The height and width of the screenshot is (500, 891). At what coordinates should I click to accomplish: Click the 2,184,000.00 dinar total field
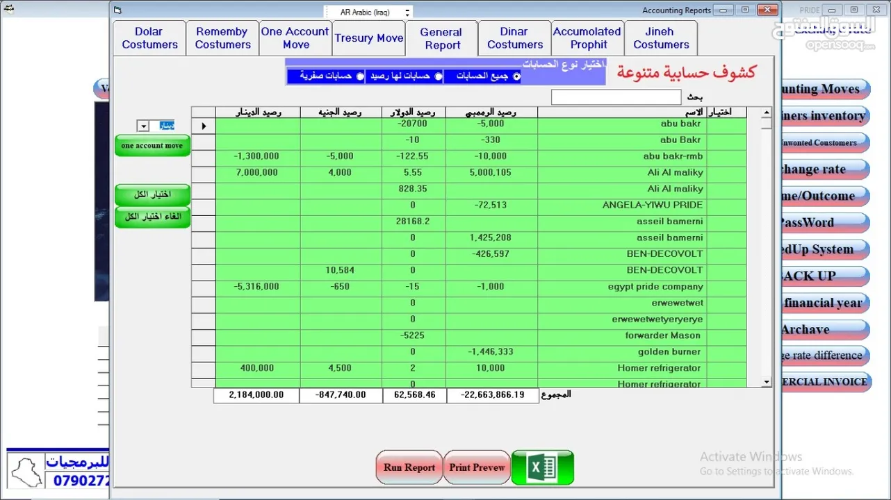[256, 395]
